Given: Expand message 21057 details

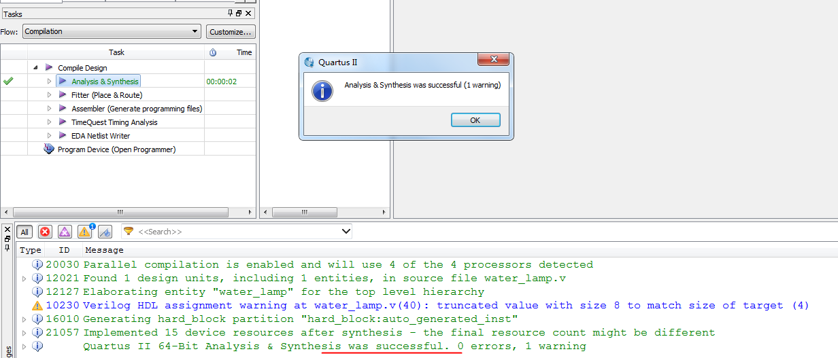Looking at the screenshot, I should (x=24, y=333).
